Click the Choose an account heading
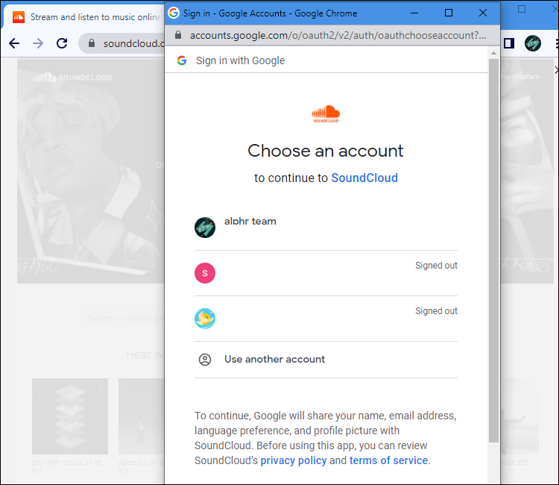The image size is (559, 485). [x=326, y=151]
